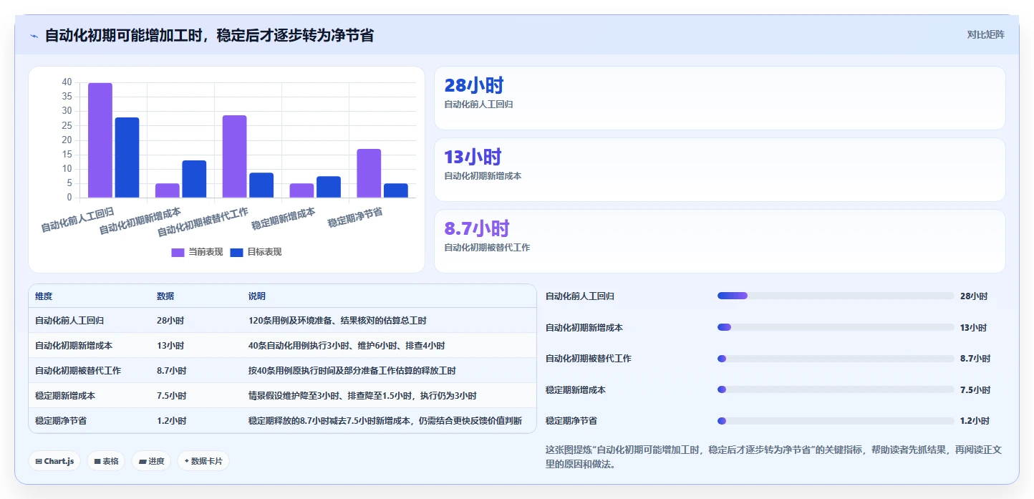Click the progress bar for 自动化前人工回归
This screenshot has width=1034, height=499.
pyautogui.click(x=836, y=296)
